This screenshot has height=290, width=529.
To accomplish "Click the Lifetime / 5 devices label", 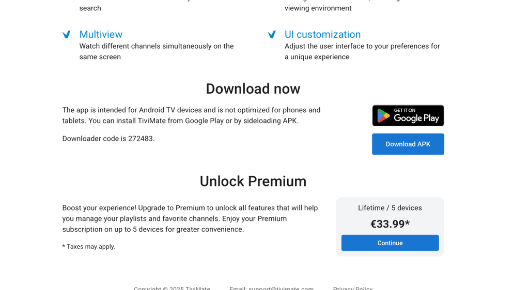I will click(390, 208).
